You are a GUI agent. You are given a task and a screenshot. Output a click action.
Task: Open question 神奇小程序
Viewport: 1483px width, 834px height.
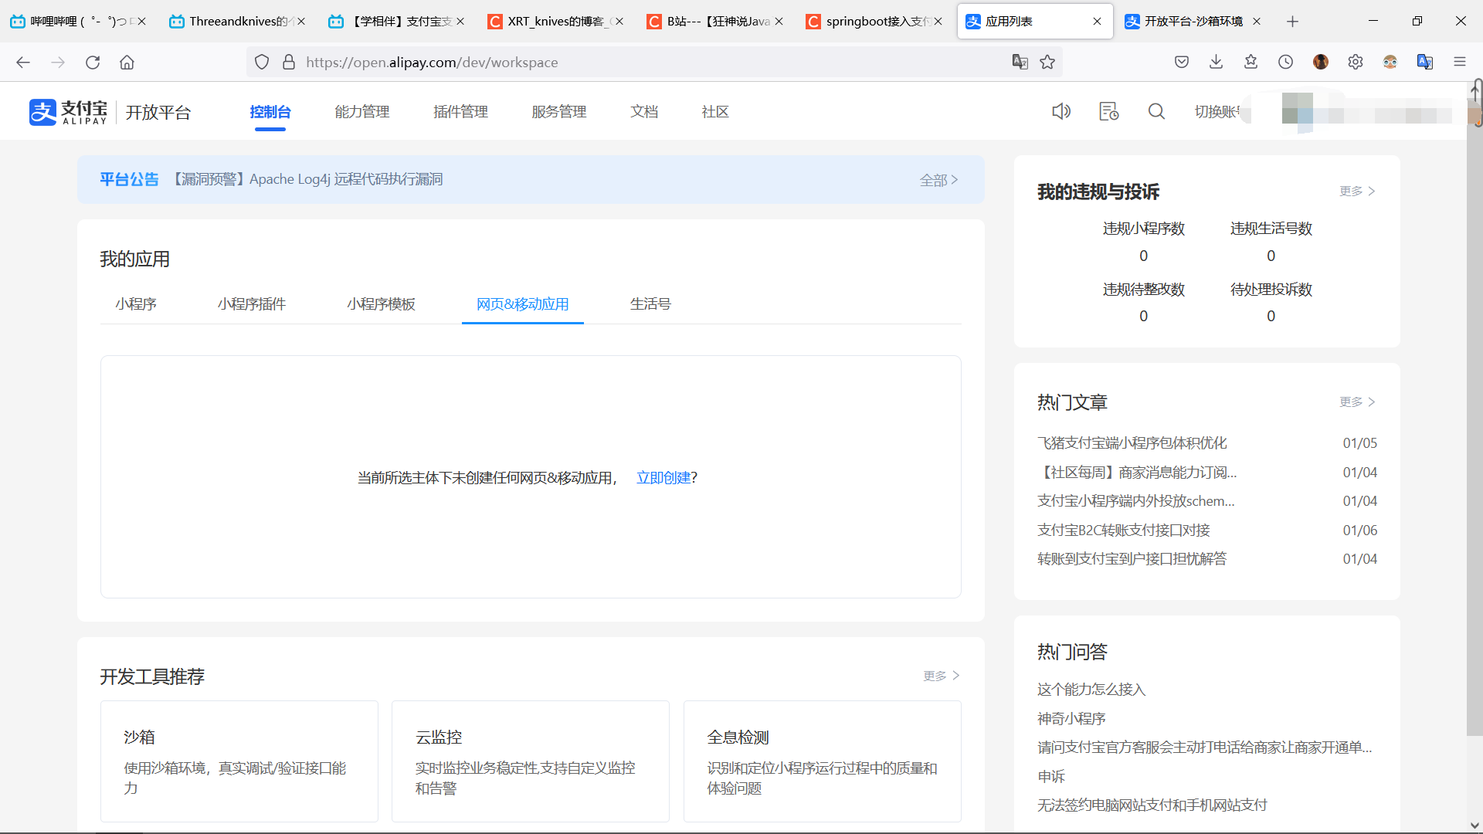click(x=1071, y=719)
